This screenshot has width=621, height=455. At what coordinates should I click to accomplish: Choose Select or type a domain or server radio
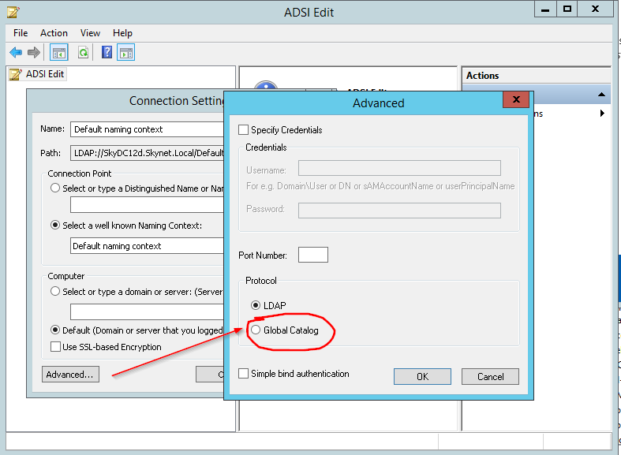(x=55, y=292)
